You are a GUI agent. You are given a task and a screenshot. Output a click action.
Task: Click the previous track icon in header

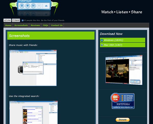click(33, 5)
